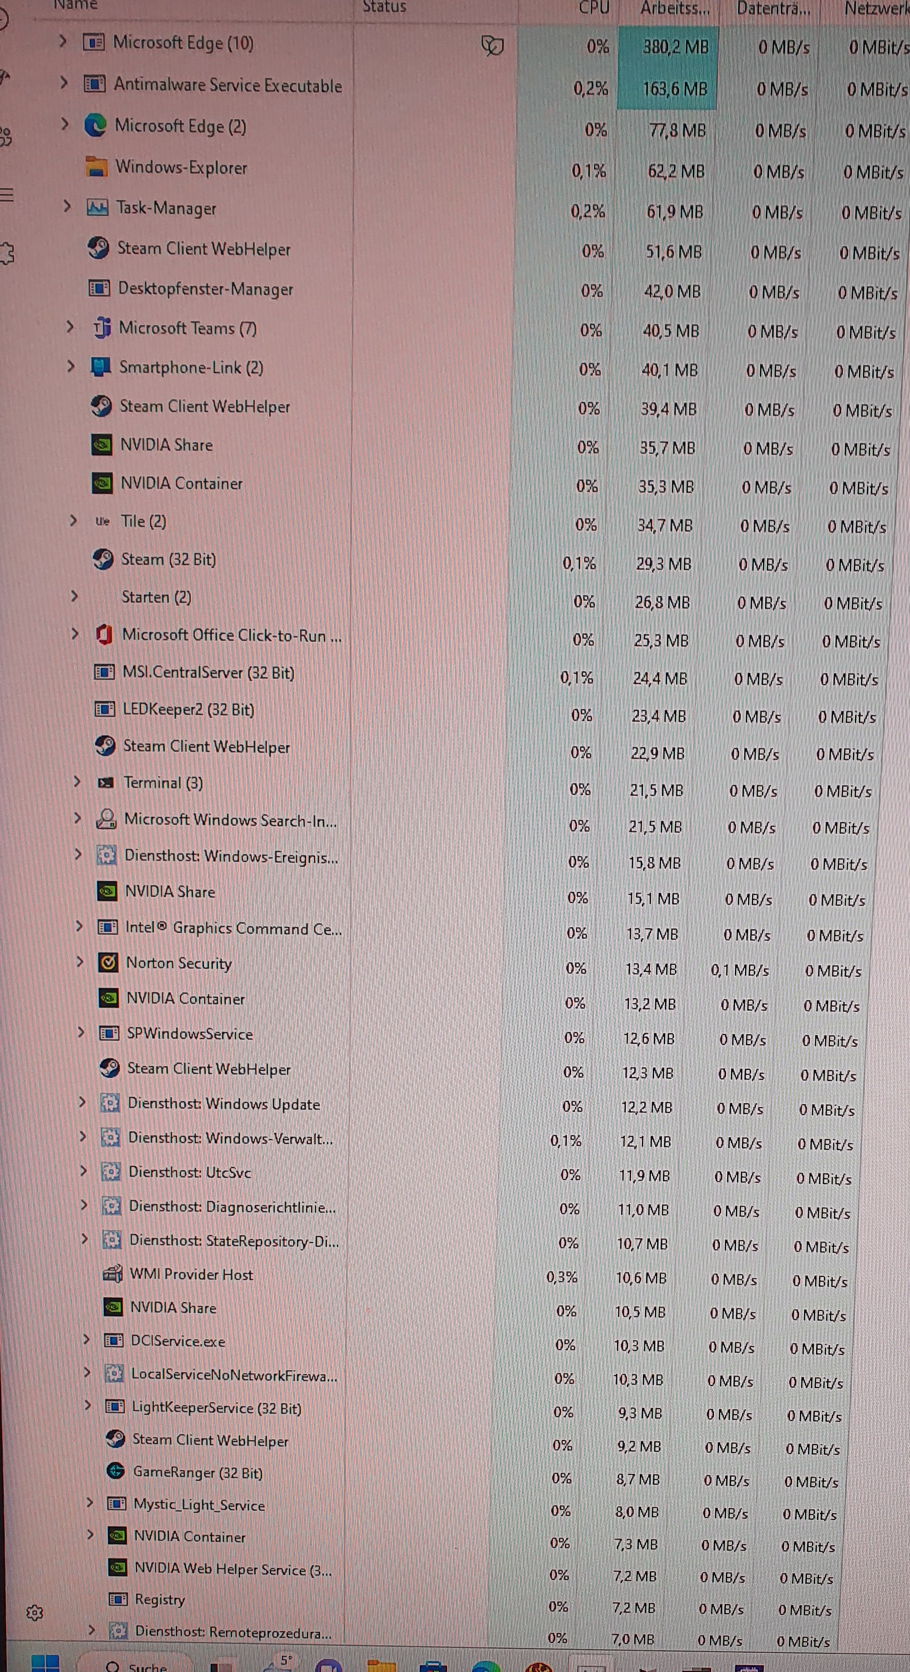Click the Task-Manager process icon
This screenshot has width=910, height=1672.
point(97,208)
